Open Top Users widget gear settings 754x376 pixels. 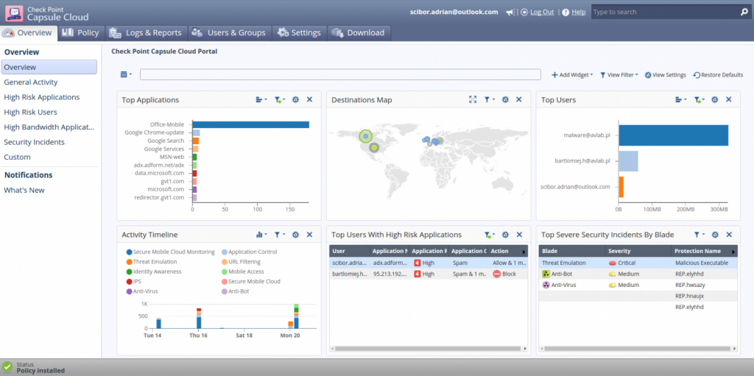[x=714, y=100]
